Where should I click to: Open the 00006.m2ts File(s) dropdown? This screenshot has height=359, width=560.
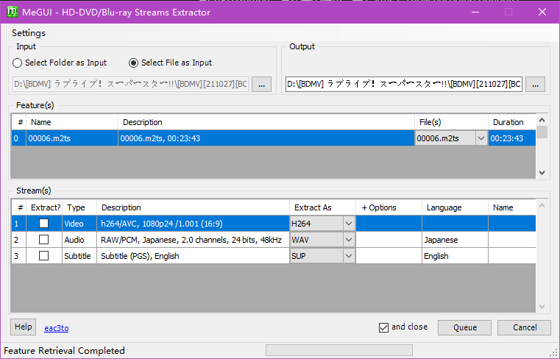click(x=481, y=138)
